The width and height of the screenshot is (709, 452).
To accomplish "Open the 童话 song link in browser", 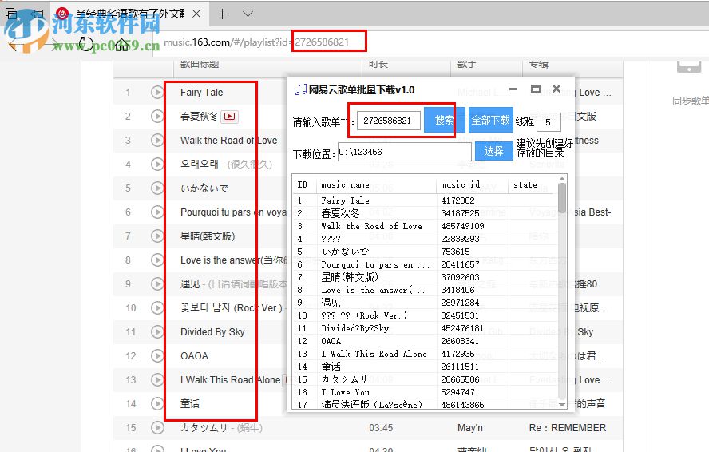I will point(190,403).
